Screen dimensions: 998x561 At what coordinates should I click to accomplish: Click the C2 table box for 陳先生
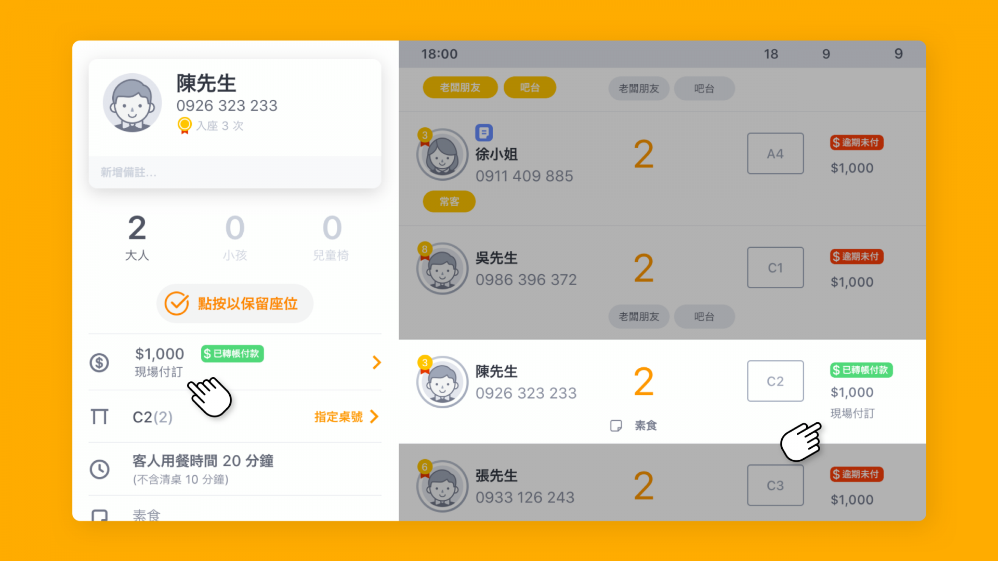(x=775, y=381)
